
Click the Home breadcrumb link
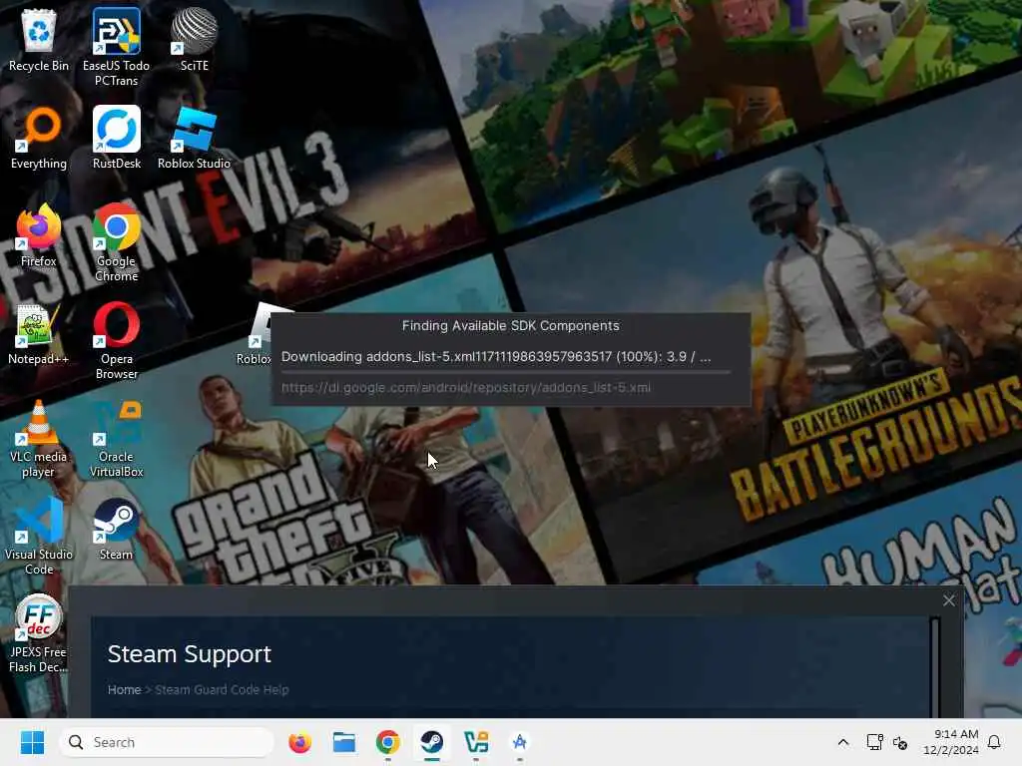click(x=124, y=689)
